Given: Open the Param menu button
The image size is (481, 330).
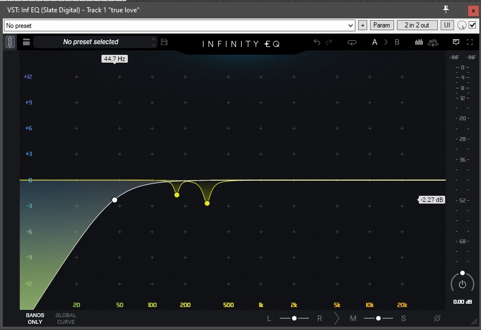Looking at the screenshot, I should coord(382,25).
